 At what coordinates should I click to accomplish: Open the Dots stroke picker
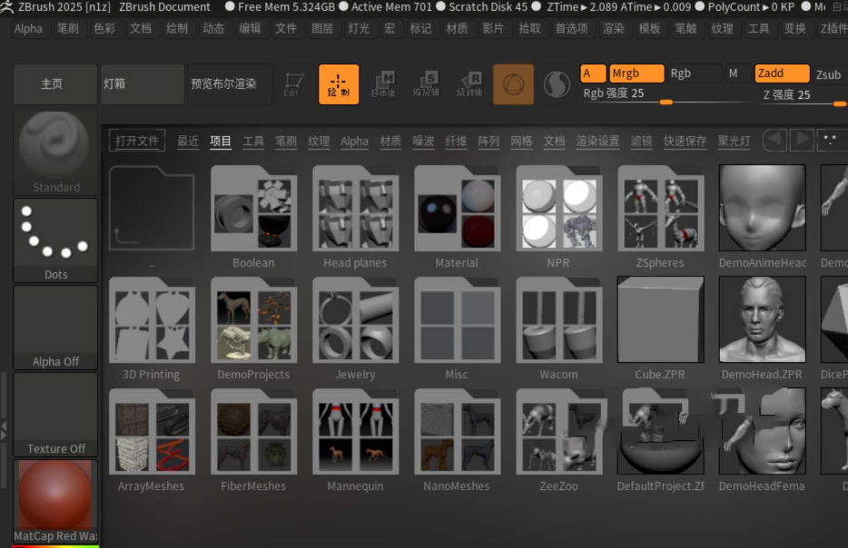point(55,240)
